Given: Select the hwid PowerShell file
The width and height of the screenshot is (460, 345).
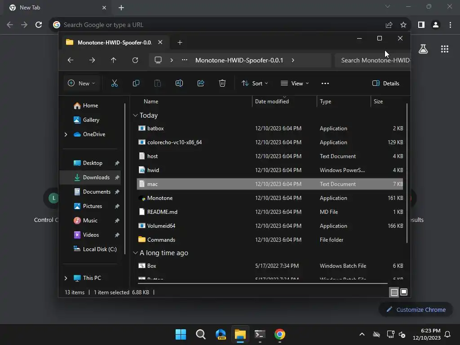Looking at the screenshot, I should (x=270, y=170).
